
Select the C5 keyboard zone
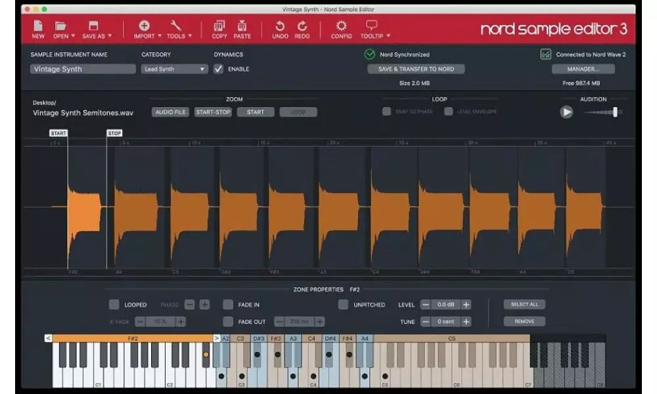pyautogui.click(x=452, y=338)
